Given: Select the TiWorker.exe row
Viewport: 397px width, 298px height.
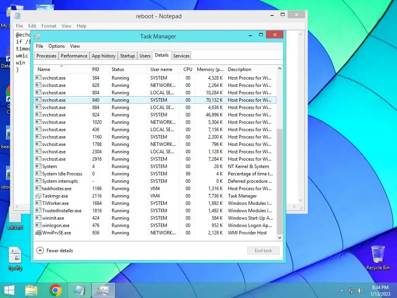Looking at the screenshot, I should [x=155, y=203].
